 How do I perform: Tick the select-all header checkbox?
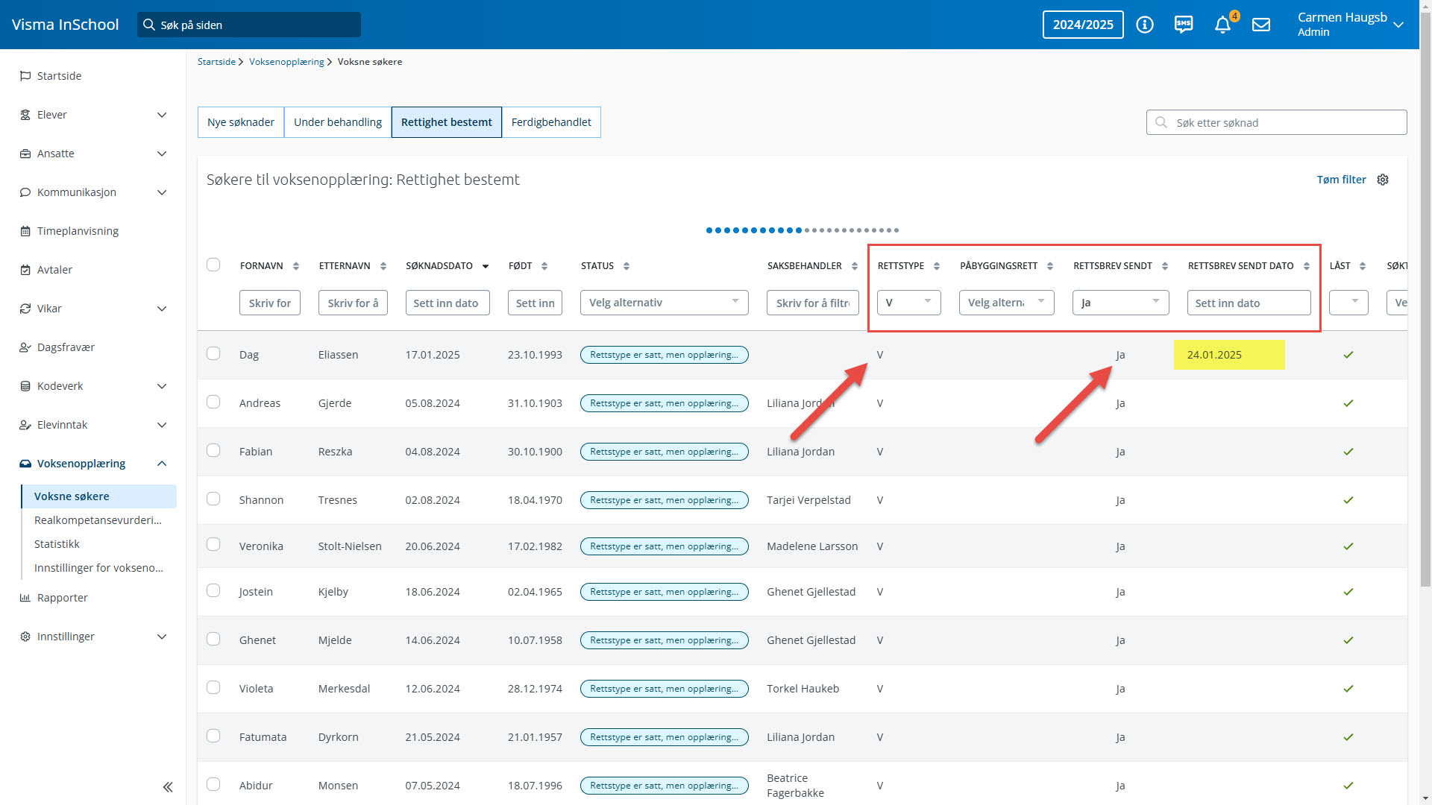tap(213, 265)
